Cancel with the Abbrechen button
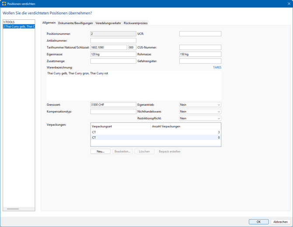 [x=280, y=222]
